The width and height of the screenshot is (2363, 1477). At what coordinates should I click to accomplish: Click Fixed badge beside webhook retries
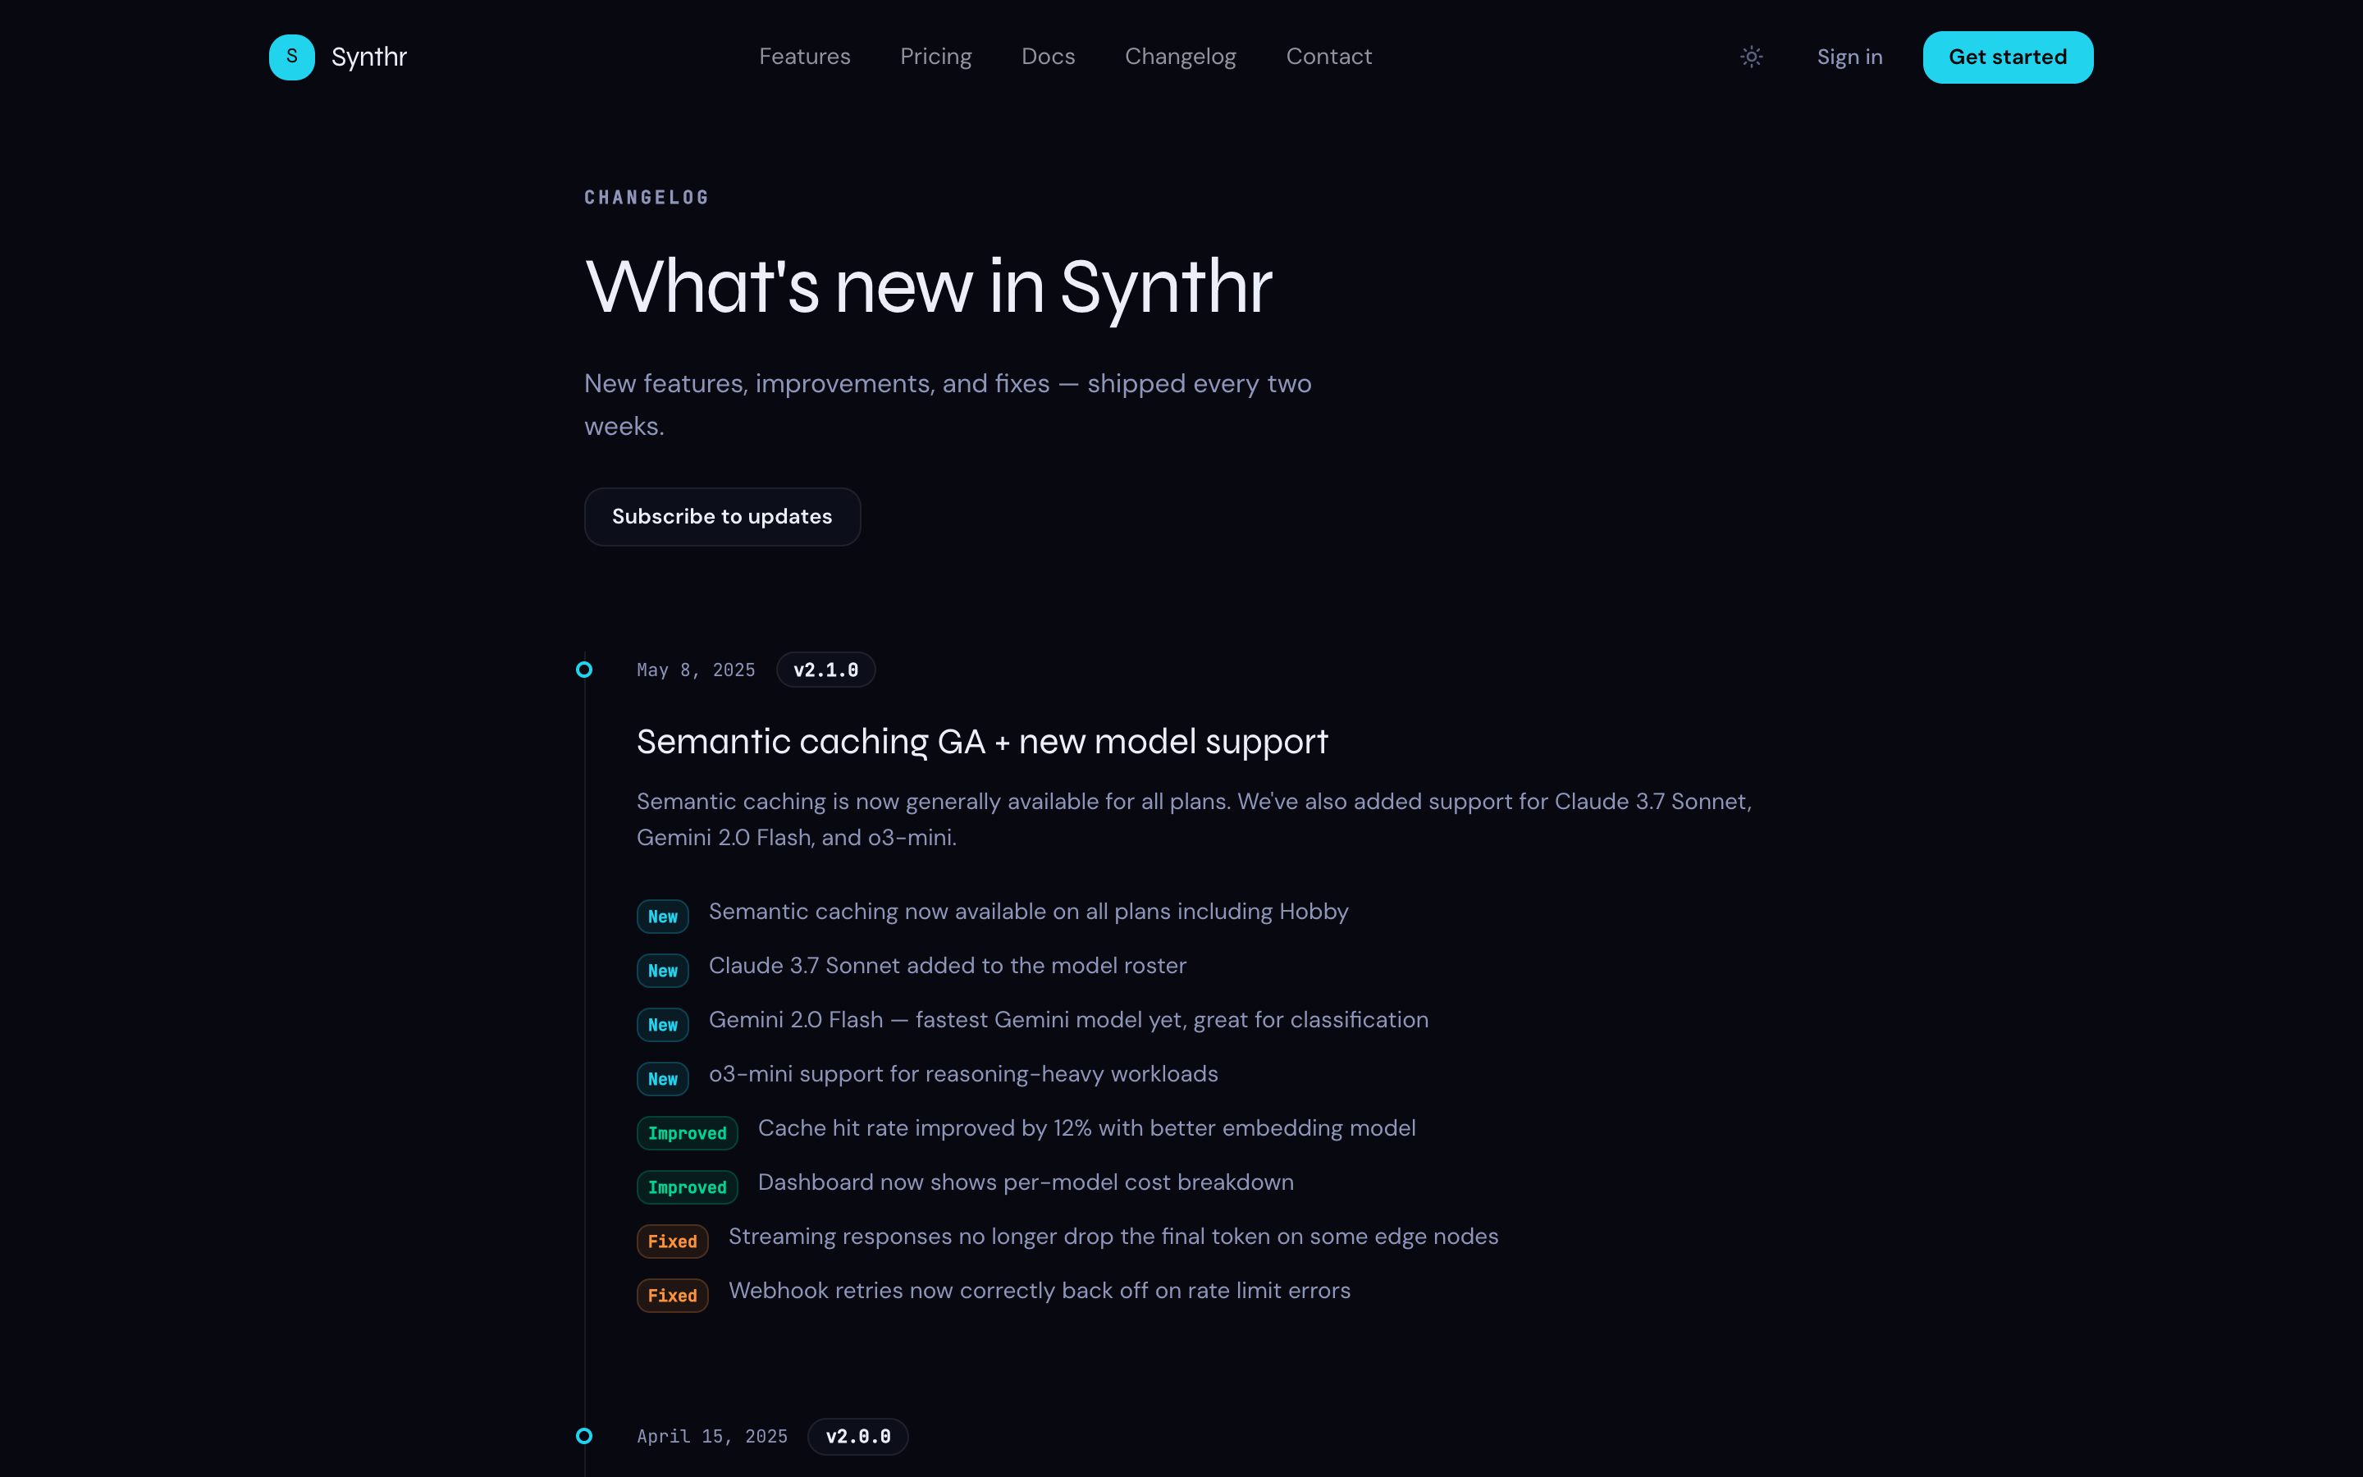(x=673, y=1296)
